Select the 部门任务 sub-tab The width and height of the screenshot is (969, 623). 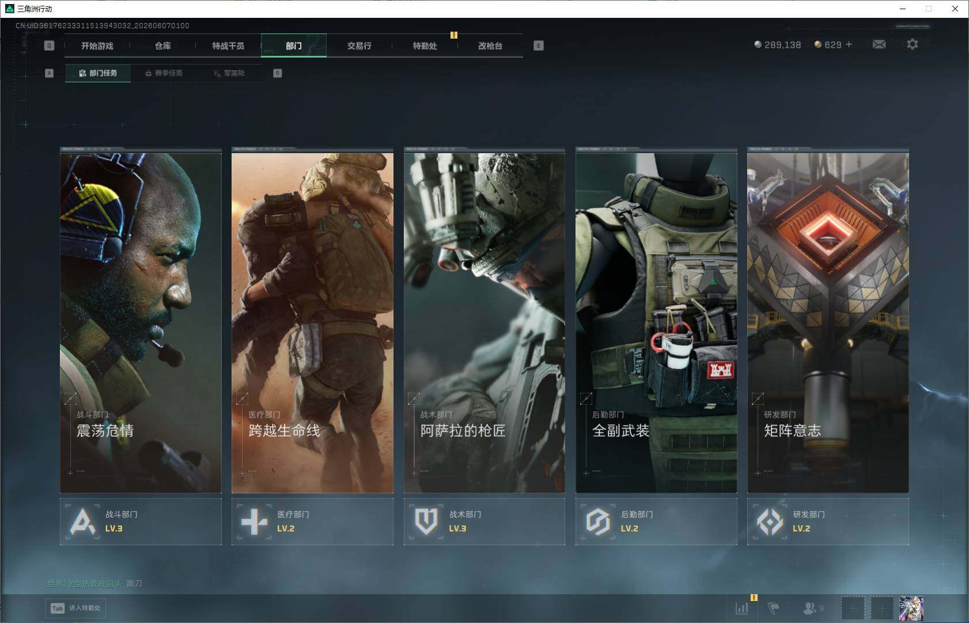(98, 73)
